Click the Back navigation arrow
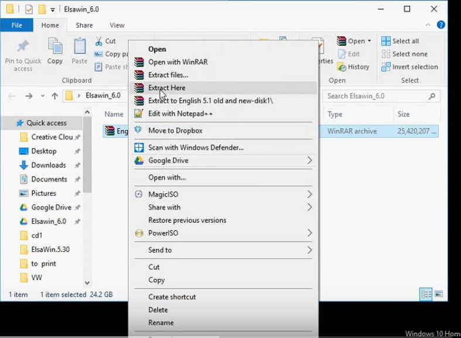This screenshot has height=338, width=461. 12,96
